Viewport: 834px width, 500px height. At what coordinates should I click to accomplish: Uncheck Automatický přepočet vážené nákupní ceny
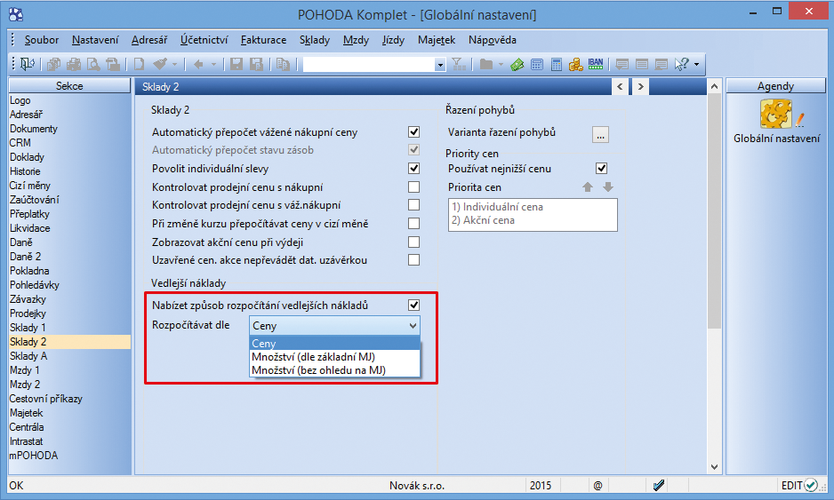[x=413, y=131]
